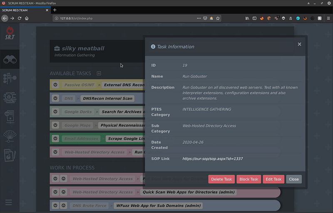Click the silky meatball project title
The height and width of the screenshot is (213, 333).
click(x=83, y=48)
